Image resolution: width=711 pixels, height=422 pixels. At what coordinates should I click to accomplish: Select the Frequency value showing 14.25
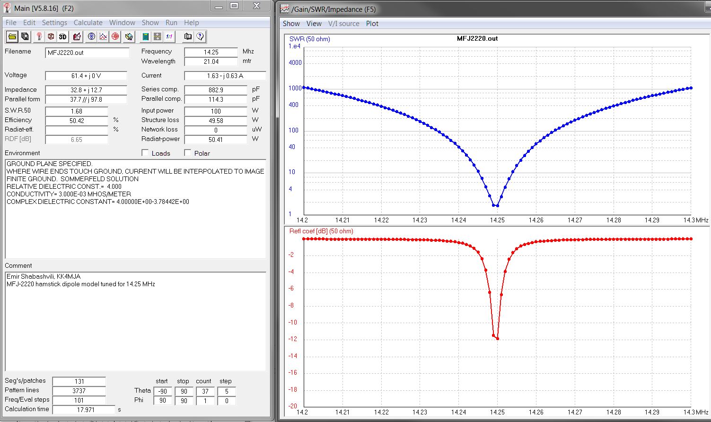[x=211, y=52]
